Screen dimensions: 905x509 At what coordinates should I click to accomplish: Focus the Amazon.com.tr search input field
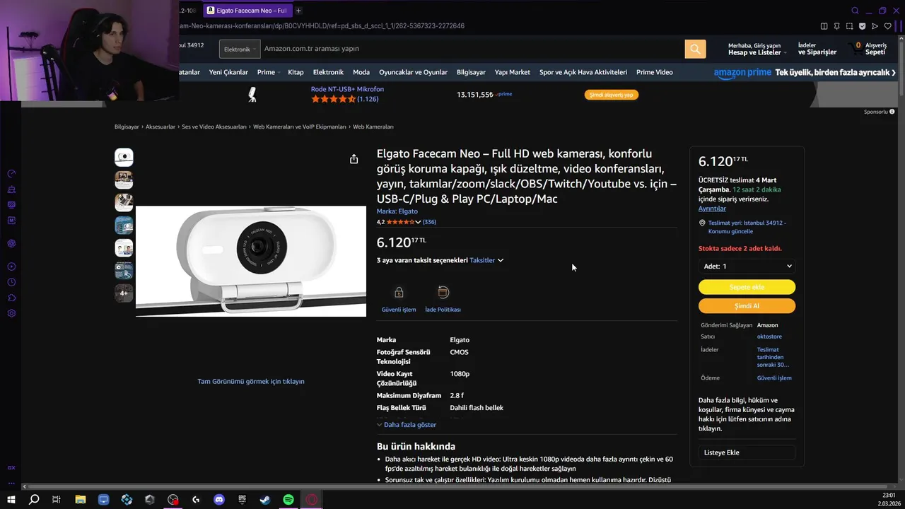pos(472,49)
